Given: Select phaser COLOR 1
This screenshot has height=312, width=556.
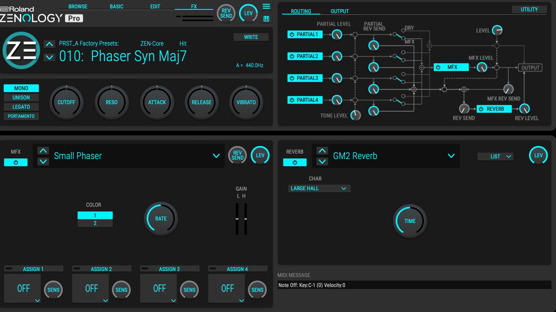Looking at the screenshot, I should (x=95, y=215).
